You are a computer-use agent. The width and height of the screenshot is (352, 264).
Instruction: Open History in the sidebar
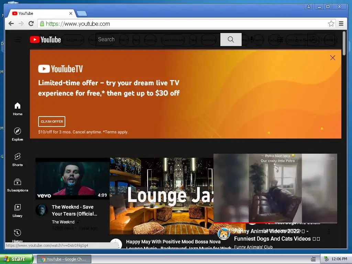(18, 235)
